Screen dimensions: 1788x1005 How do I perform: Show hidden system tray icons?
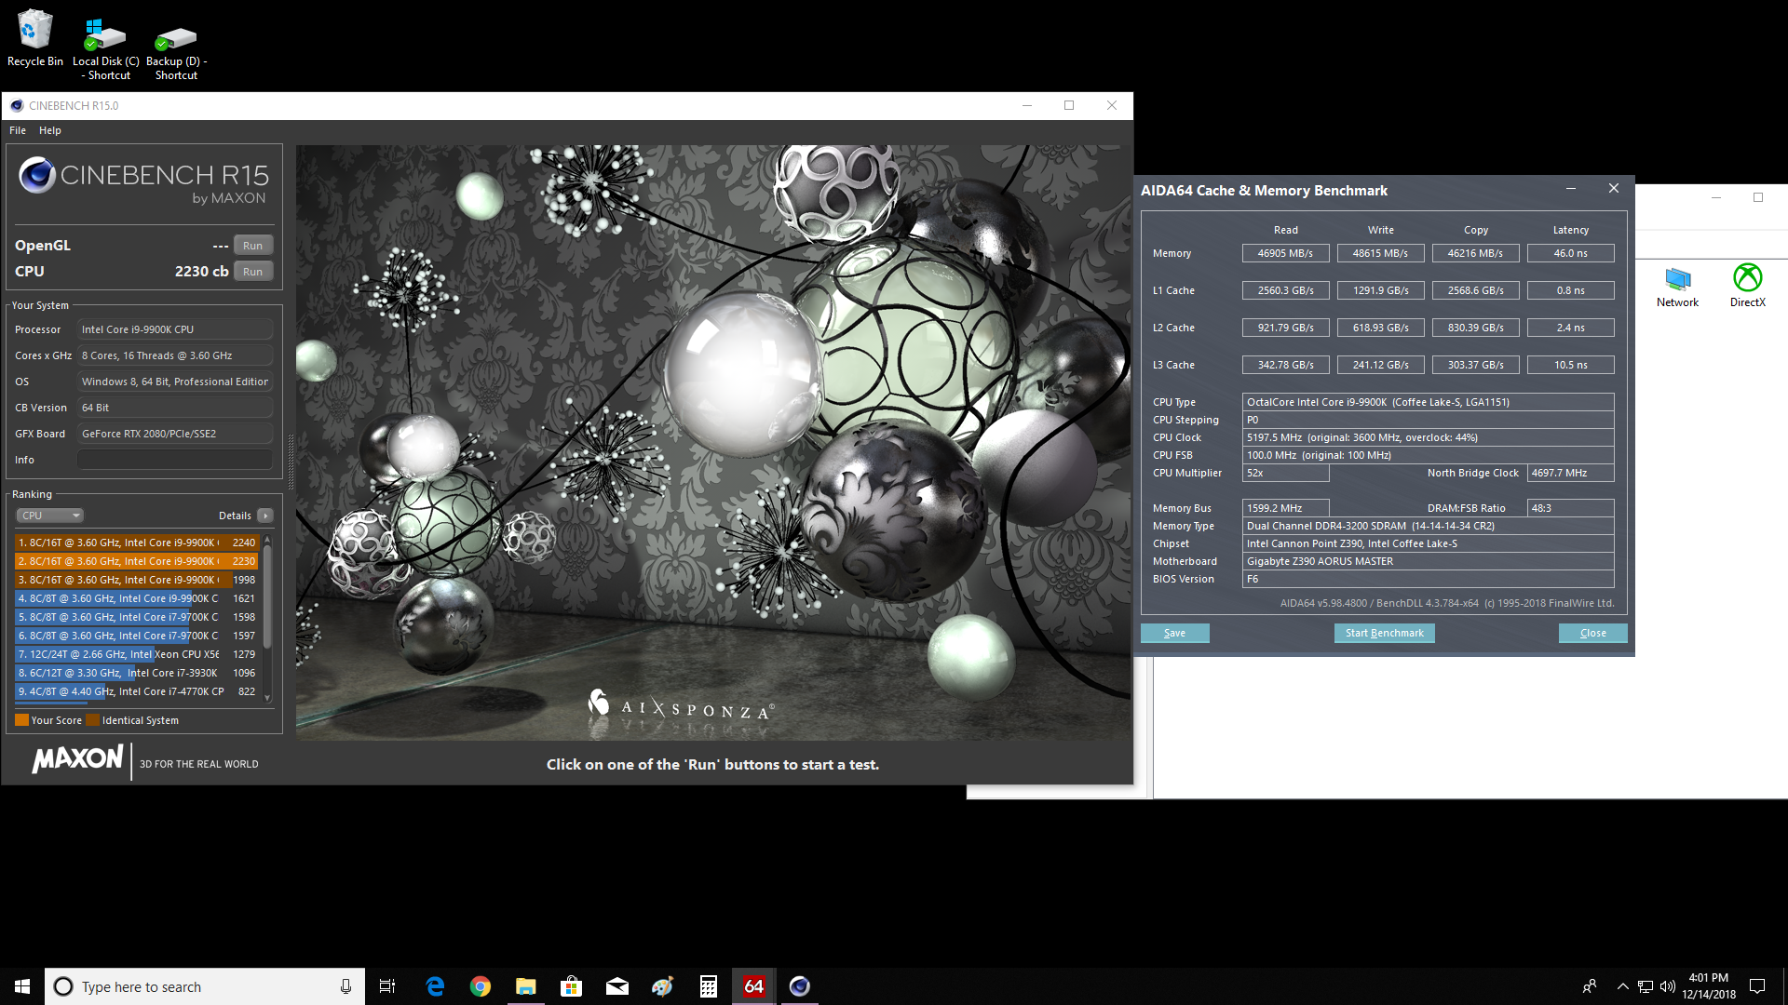coord(1622,986)
